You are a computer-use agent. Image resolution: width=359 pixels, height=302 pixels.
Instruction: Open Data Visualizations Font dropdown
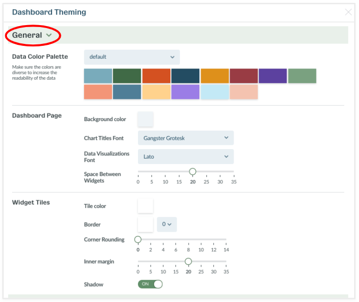click(x=185, y=157)
